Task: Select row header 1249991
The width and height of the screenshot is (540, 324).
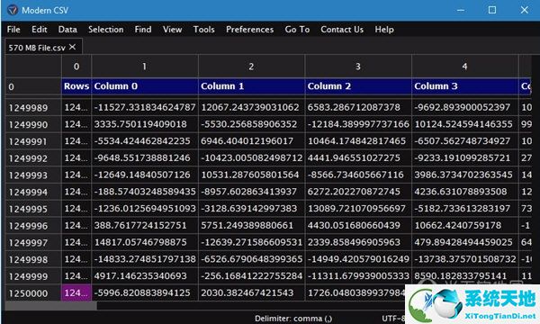Action: 33,141
